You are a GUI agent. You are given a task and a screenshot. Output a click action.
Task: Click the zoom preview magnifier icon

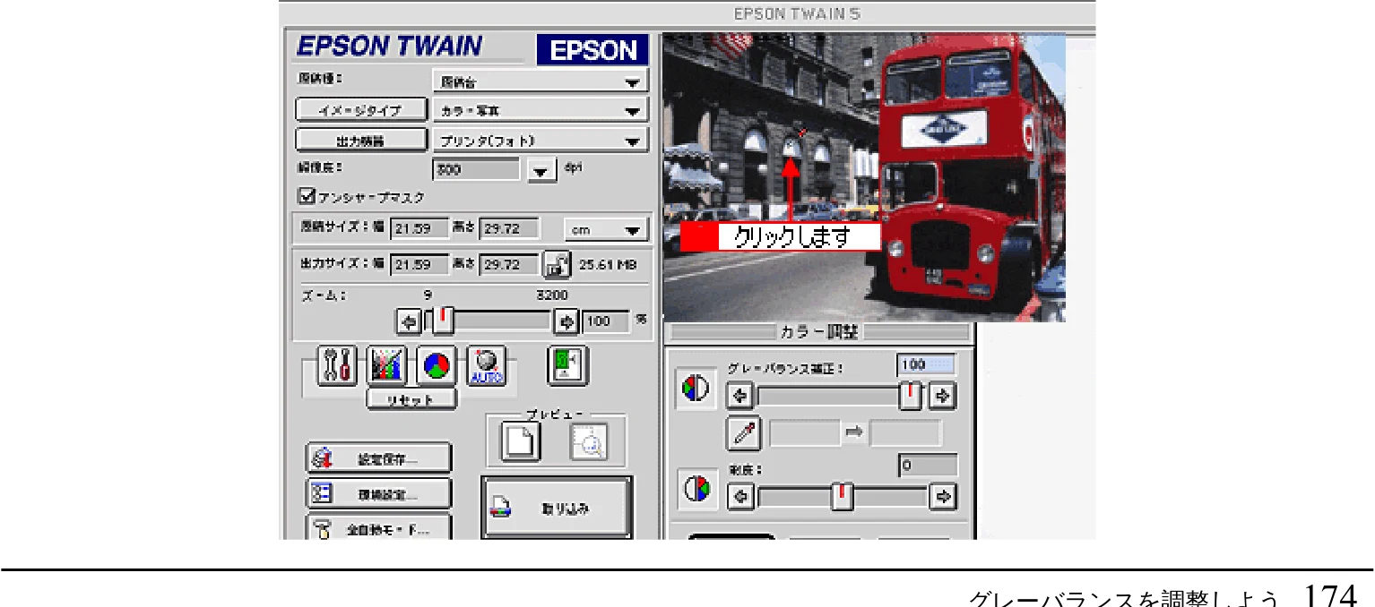[590, 441]
